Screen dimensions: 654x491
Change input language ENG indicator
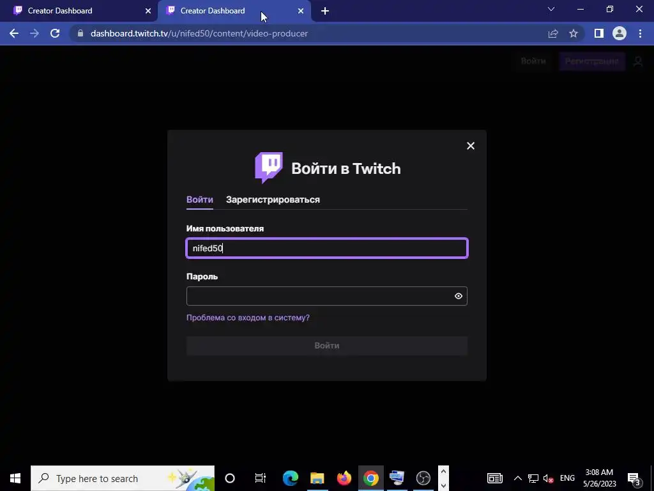pos(567,478)
